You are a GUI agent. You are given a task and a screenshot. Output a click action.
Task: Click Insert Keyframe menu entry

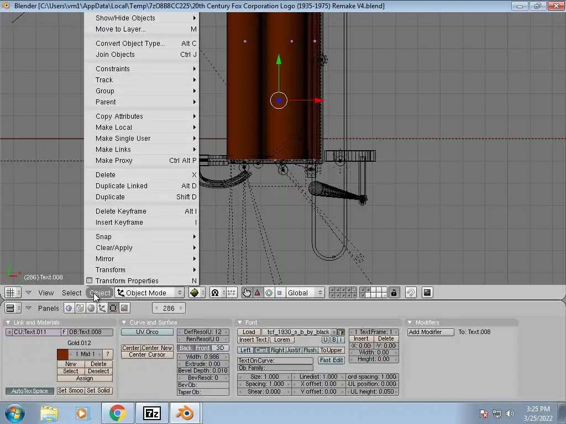coord(141,222)
